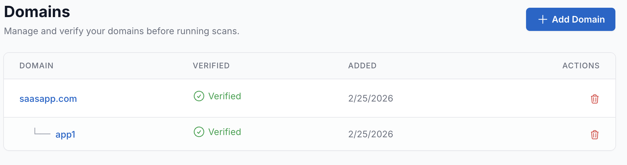627x165 pixels.
Task: Click the 'Manage and verify your domains' subtitle
Action: click(122, 31)
